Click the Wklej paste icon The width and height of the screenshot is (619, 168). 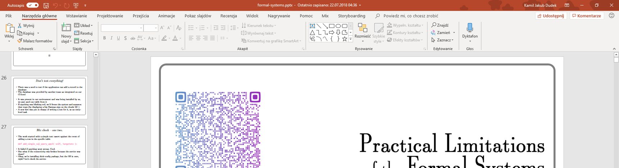(9, 28)
